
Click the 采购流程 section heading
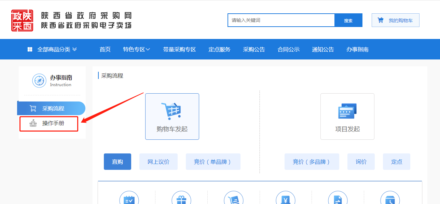[x=112, y=76]
